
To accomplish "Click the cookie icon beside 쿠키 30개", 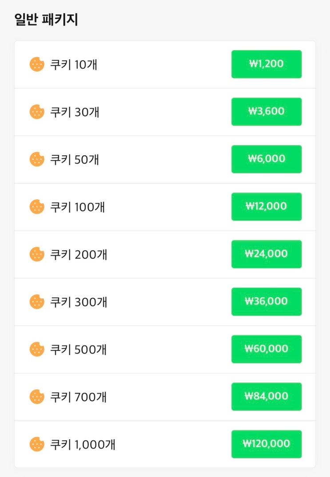I will [x=37, y=112].
